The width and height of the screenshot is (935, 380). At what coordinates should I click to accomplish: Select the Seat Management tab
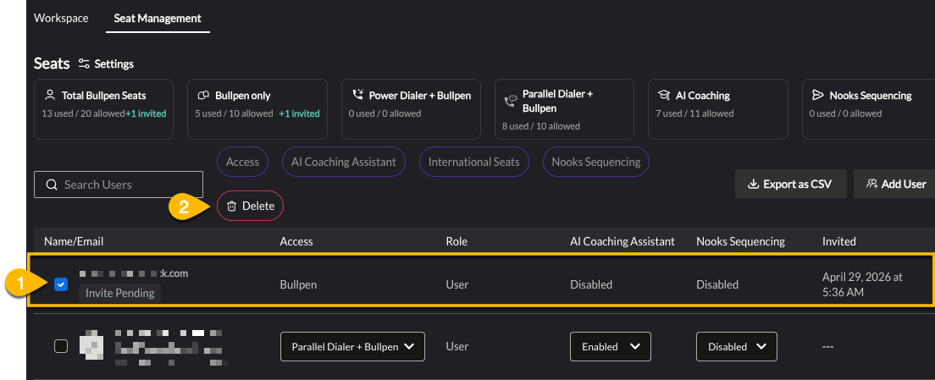(158, 18)
